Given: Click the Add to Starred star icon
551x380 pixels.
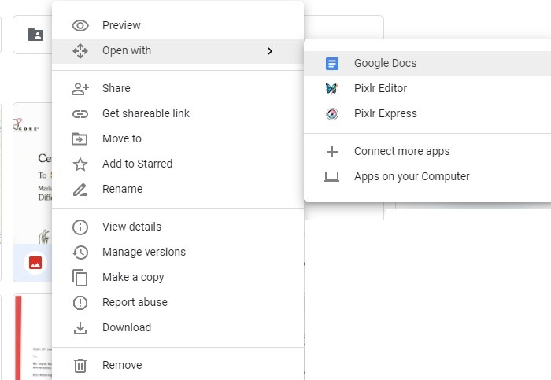Looking at the screenshot, I should point(80,164).
